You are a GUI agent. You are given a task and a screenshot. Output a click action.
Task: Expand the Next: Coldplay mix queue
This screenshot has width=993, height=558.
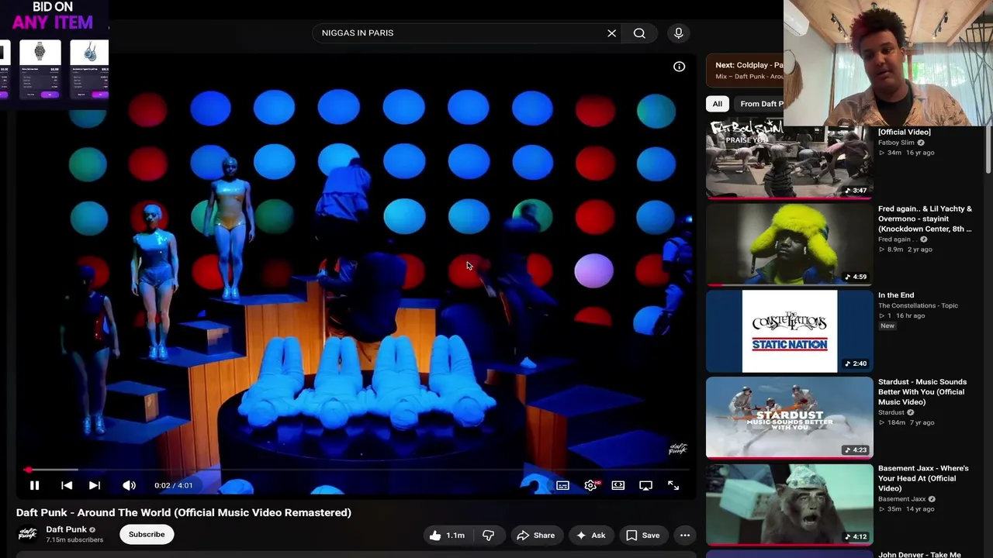745,71
